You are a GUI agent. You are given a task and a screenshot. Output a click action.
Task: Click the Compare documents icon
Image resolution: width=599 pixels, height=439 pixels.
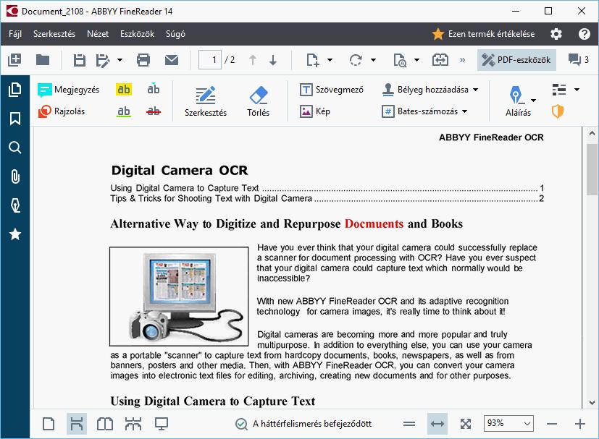click(x=440, y=60)
